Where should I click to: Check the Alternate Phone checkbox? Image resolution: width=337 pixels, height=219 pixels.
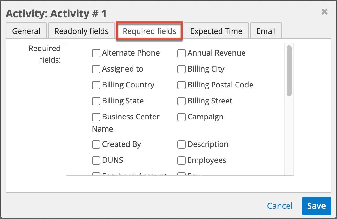(x=96, y=53)
